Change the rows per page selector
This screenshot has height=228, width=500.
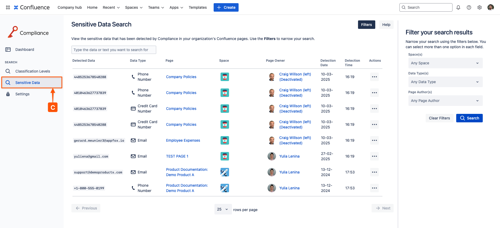pyautogui.click(x=223, y=209)
